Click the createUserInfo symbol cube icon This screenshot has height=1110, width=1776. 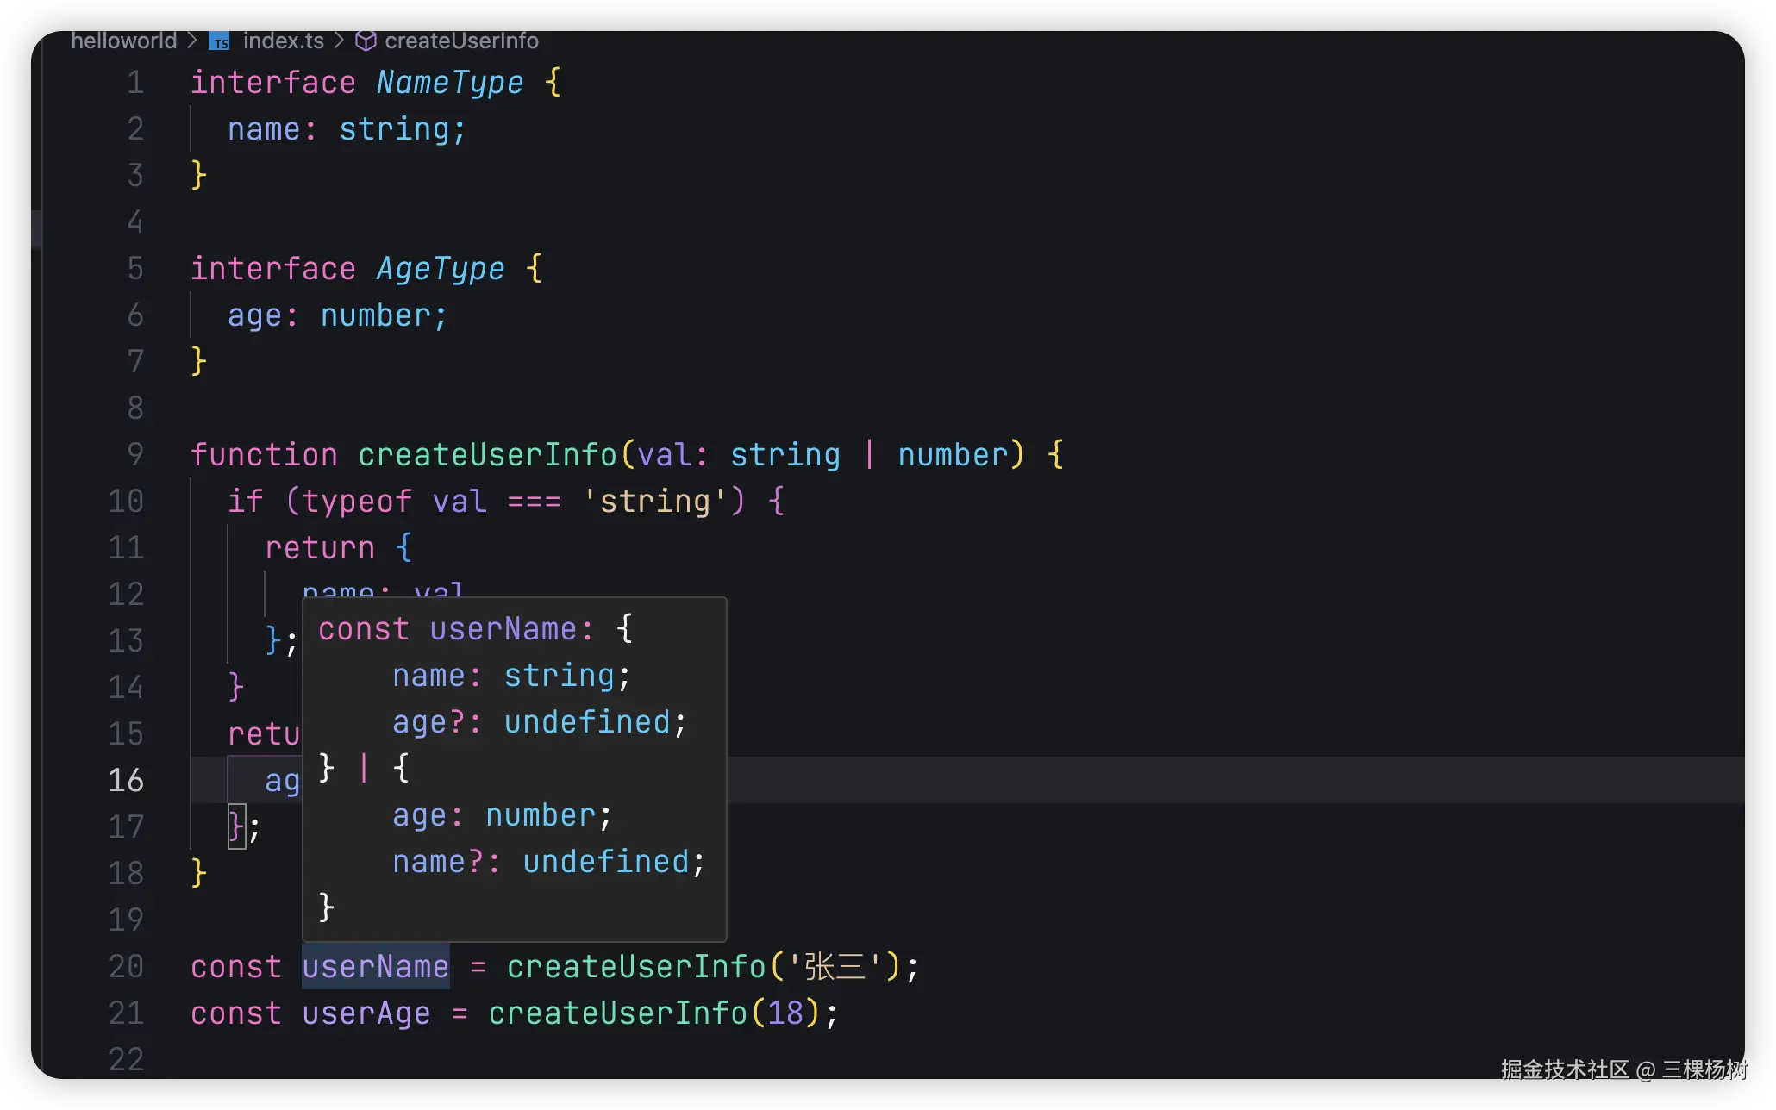coord(366,41)
